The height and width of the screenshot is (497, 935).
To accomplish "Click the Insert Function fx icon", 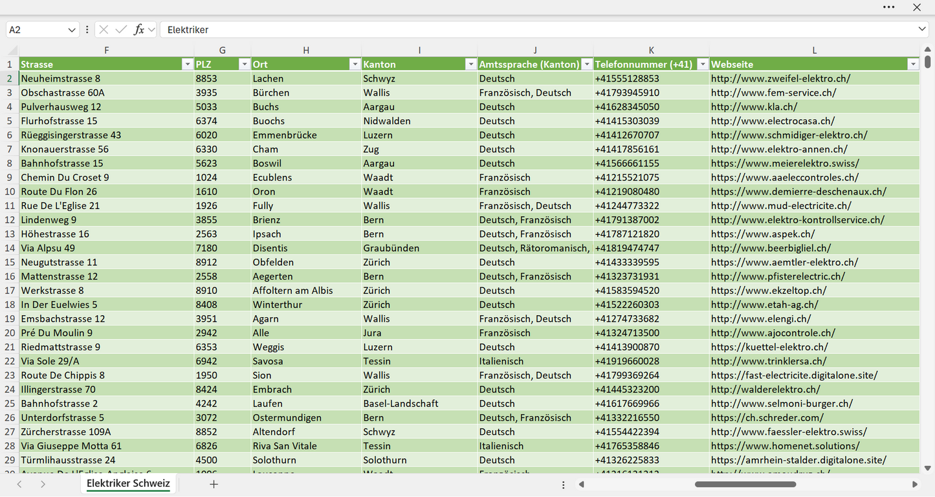I will click(138, 30).
